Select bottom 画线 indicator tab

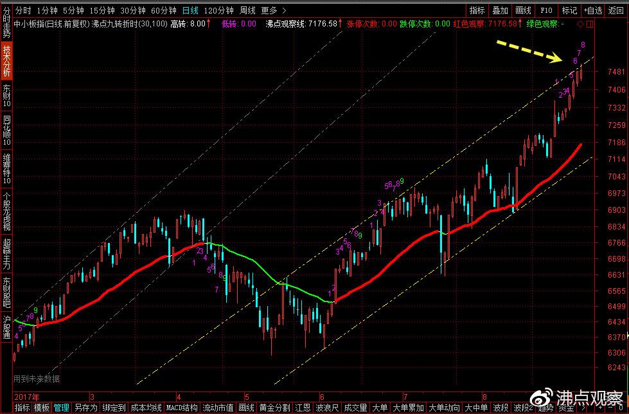click(x=246, y=408)
